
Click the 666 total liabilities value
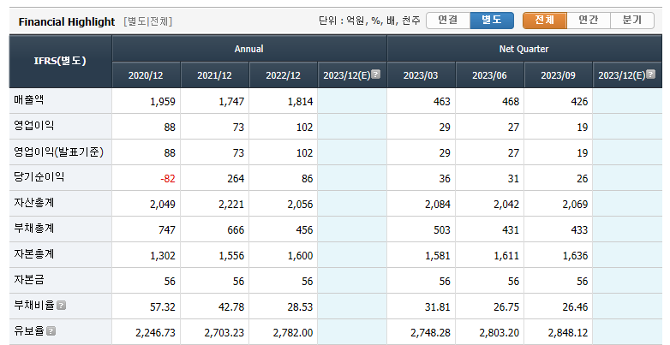tap(236, 229)
